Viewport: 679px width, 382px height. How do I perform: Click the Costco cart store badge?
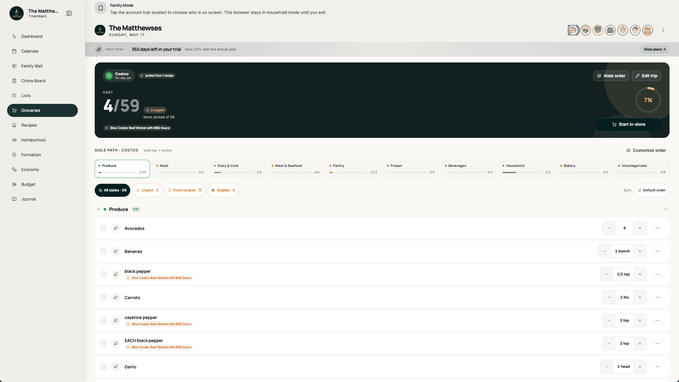[119, 76]
